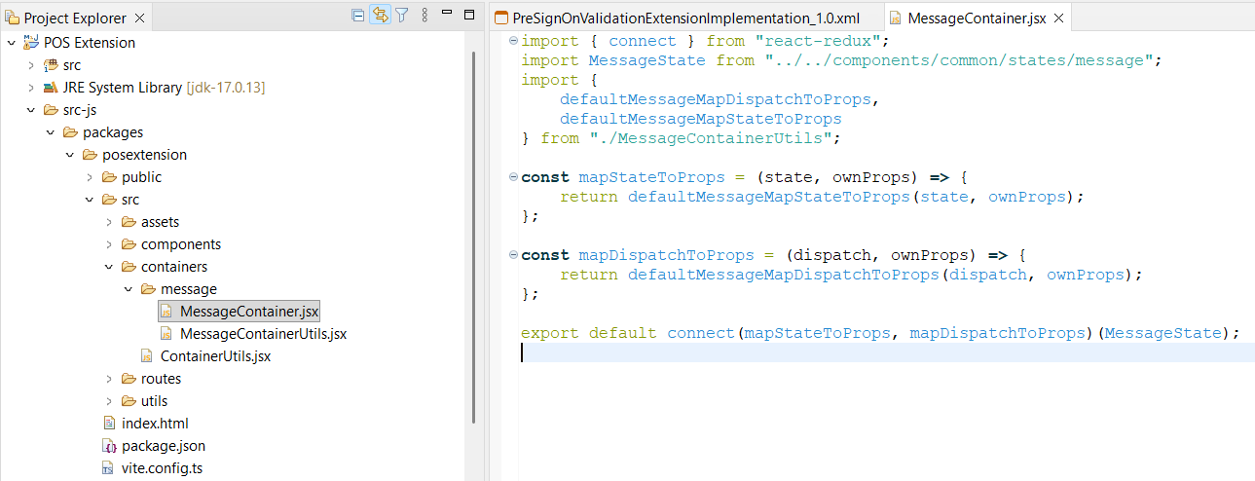
Task: Click the routes folder icon
Action: (128, 379)
